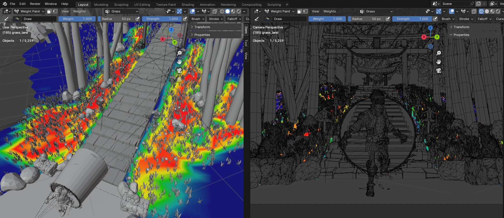Toggle X-ray display in the left viewport
Screen dimensions: 504x218
click(x=215, y=11)
